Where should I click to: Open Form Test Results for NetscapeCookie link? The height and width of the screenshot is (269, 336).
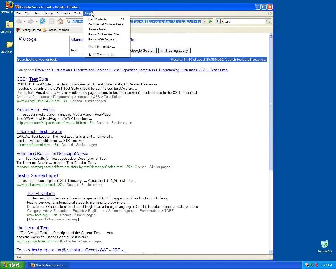[x=52, y=153]
